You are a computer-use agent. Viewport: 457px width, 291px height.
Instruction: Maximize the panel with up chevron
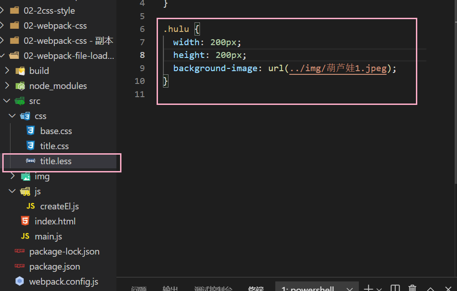tap(431, 289)
